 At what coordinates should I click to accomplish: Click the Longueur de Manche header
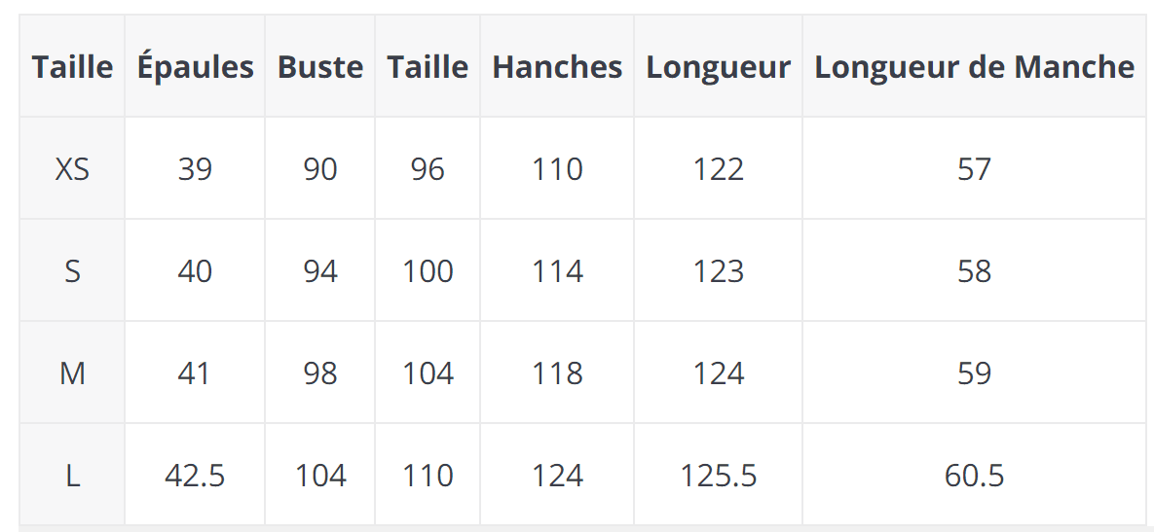(974, 67)
